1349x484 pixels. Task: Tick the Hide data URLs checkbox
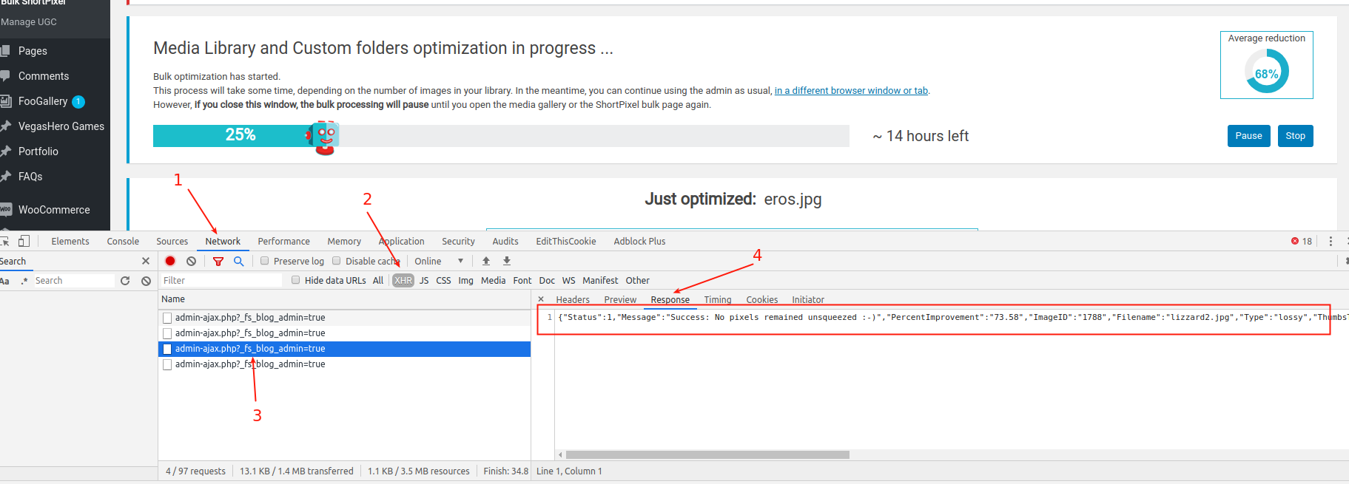[296, 280]
